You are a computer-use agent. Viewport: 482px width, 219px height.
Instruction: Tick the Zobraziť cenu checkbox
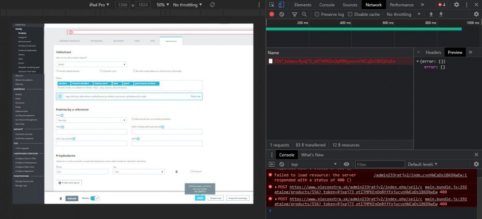point(101,71)
